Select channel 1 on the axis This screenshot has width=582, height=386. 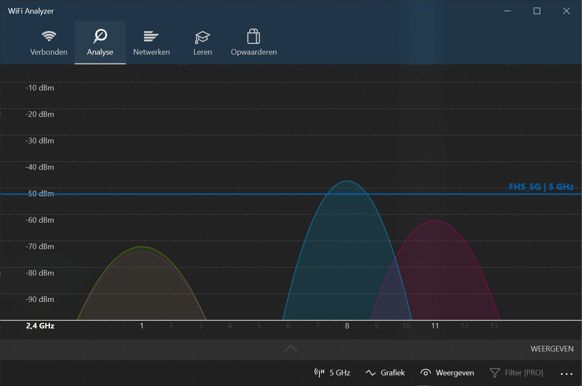[x=142, y=326]
